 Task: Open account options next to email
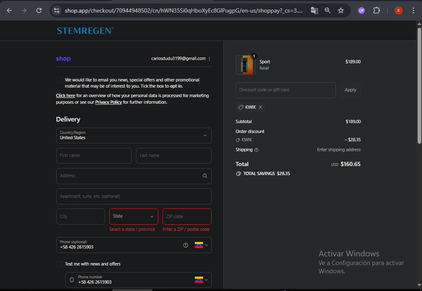209,59
